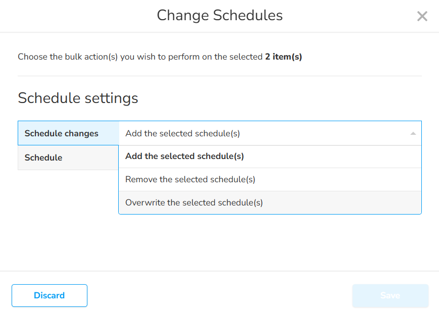Collapse the Schedule changes dropdown arrow
This screenshot has height=315, width=439.
click(x=413, y=134)
